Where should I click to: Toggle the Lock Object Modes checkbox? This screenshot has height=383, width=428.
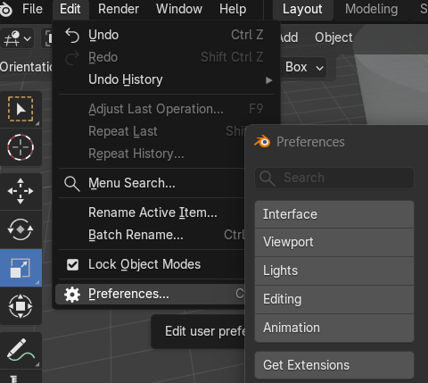(x=72, y=264)
